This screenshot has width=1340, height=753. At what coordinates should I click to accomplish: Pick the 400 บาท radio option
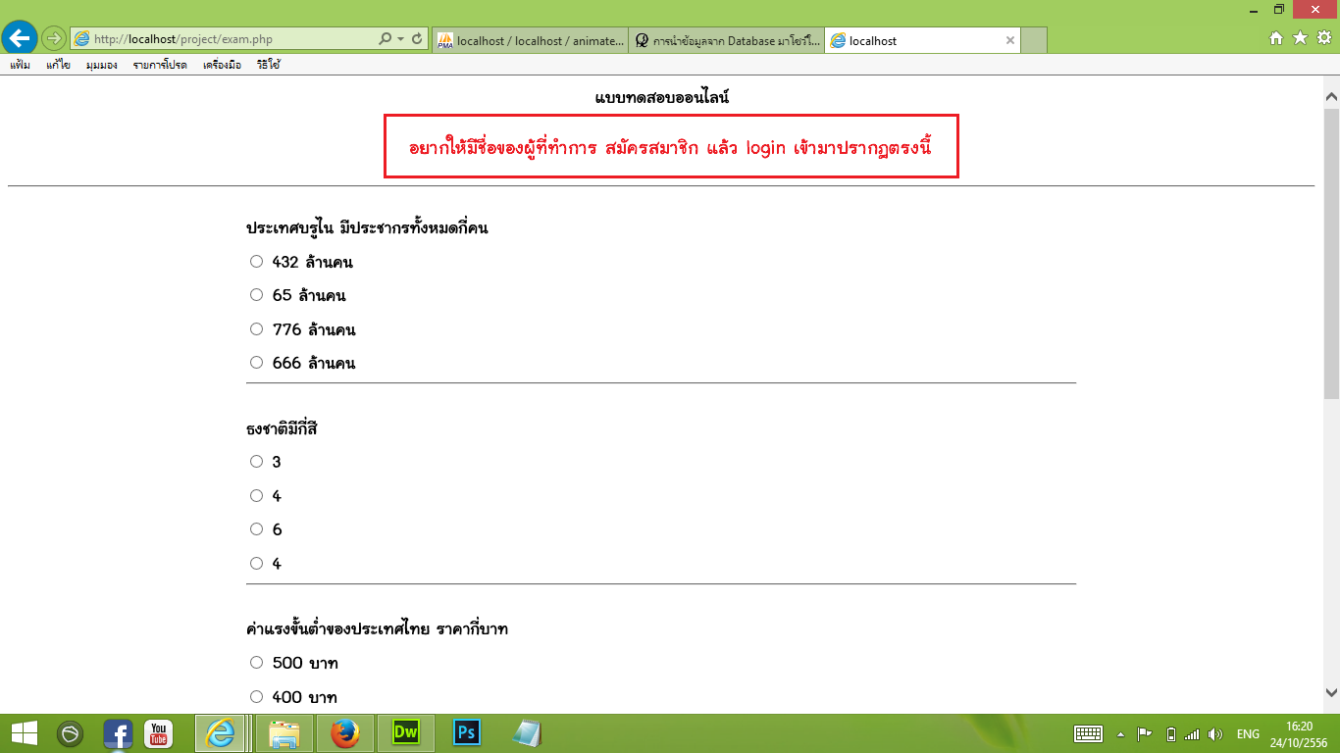tap(257, 697)
